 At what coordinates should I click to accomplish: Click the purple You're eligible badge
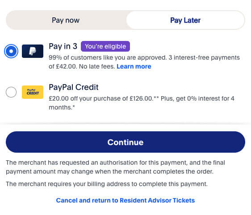(105, 46)
